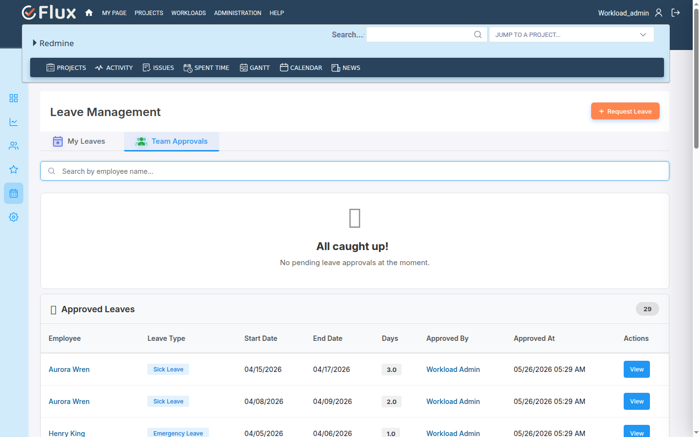Click Sick Leave badge in 04/15/2026 row
Image resolution: width=700 pixels, height=437 pixels.
click(x=168, y=370)
